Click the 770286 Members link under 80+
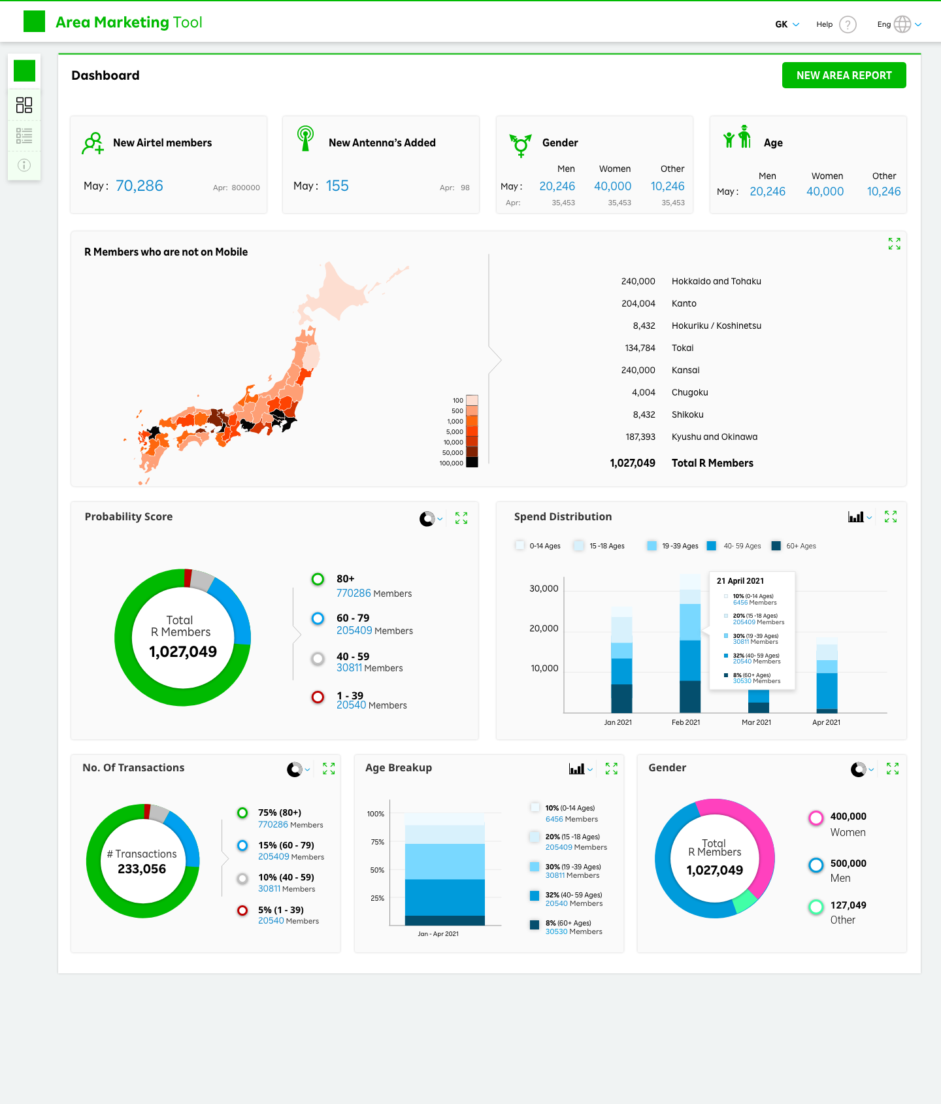The height and width of the screenshot is (1104, 941). coord(354,594)
